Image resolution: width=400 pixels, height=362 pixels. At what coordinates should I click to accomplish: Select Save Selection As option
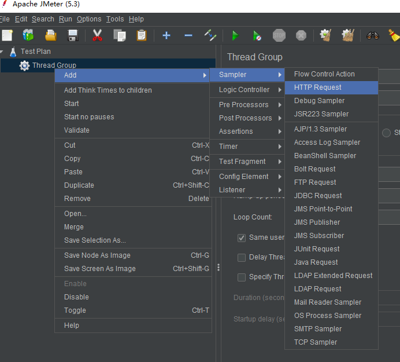coord(133,240)
